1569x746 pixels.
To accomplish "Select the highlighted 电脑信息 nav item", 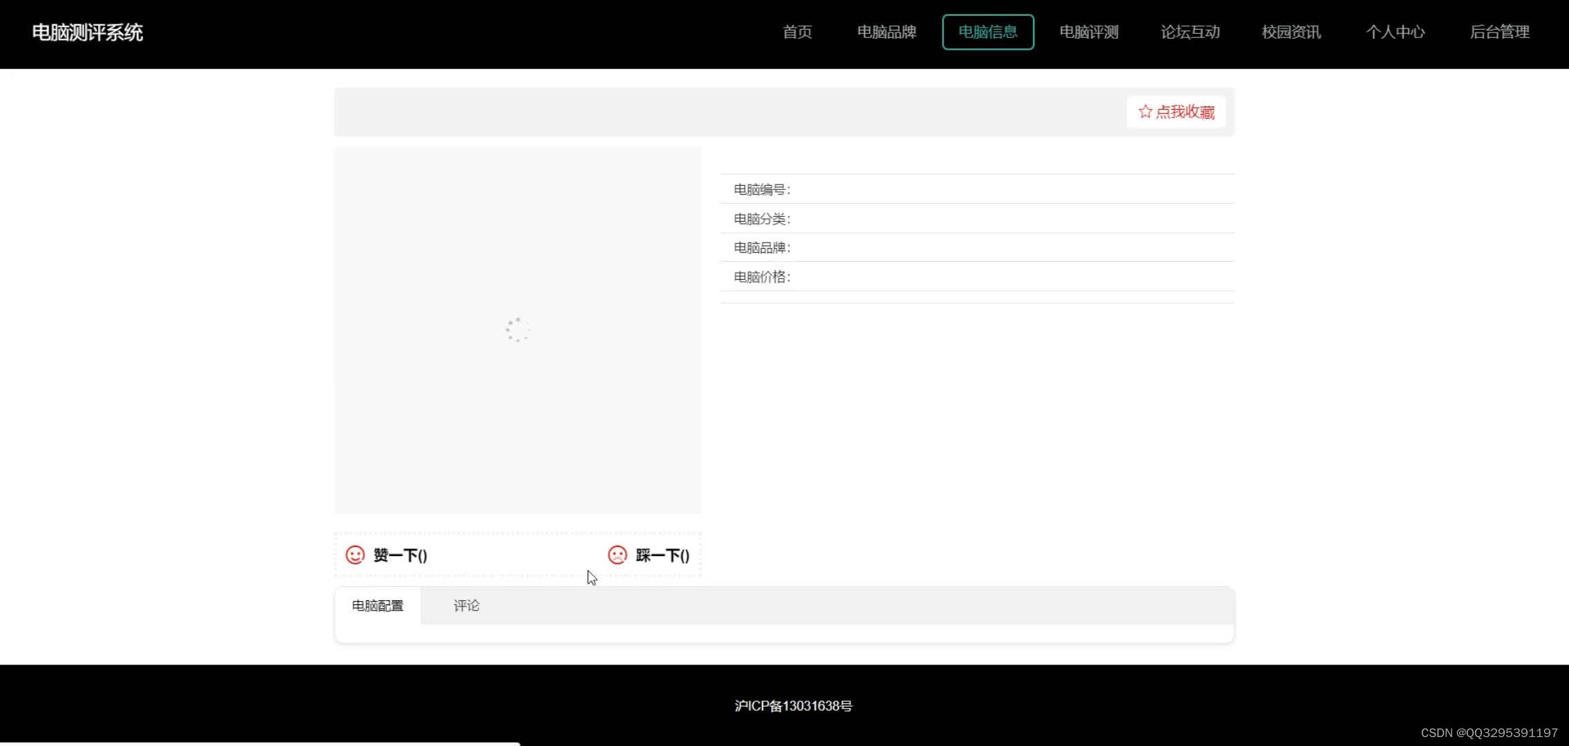I will pos(988,32).
